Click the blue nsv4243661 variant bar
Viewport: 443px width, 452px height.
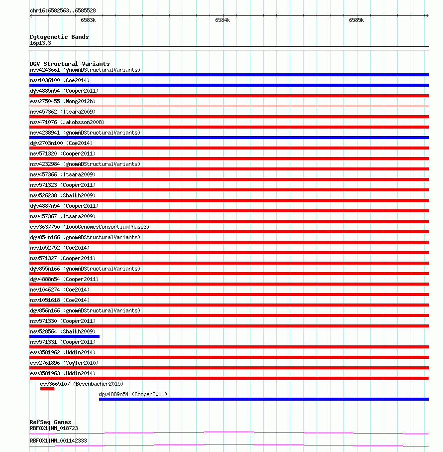coord(229,75)
